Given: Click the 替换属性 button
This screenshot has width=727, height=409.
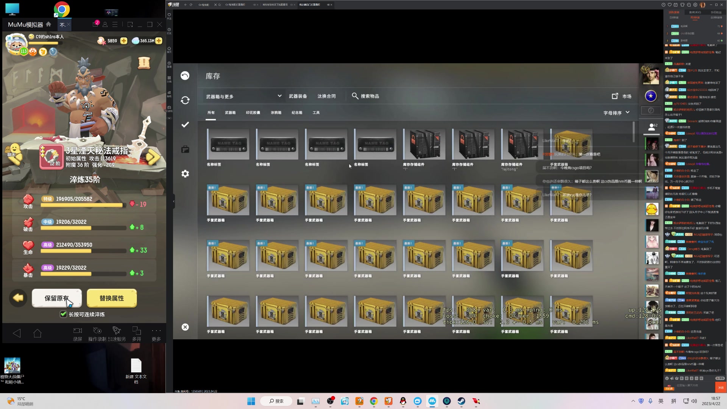Looking at the screenshot, I should pos(112,298).
